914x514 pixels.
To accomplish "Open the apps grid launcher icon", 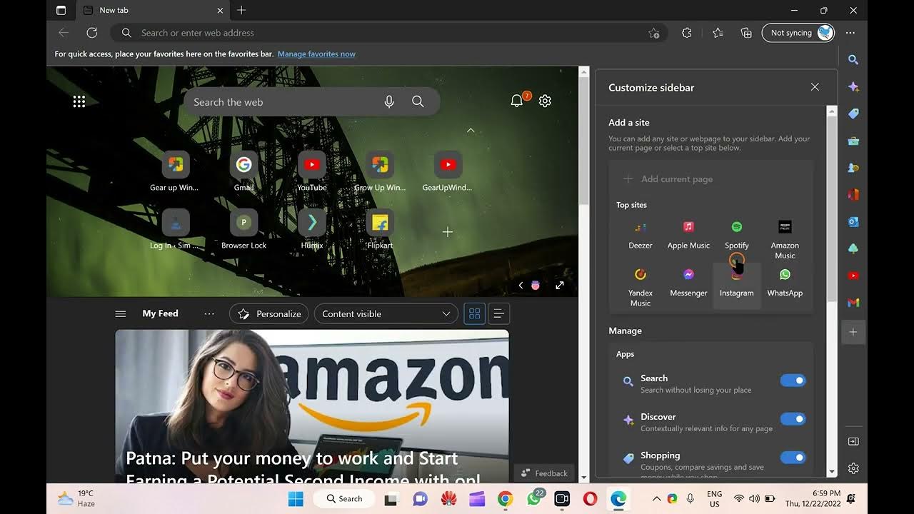I will point(79,101).
